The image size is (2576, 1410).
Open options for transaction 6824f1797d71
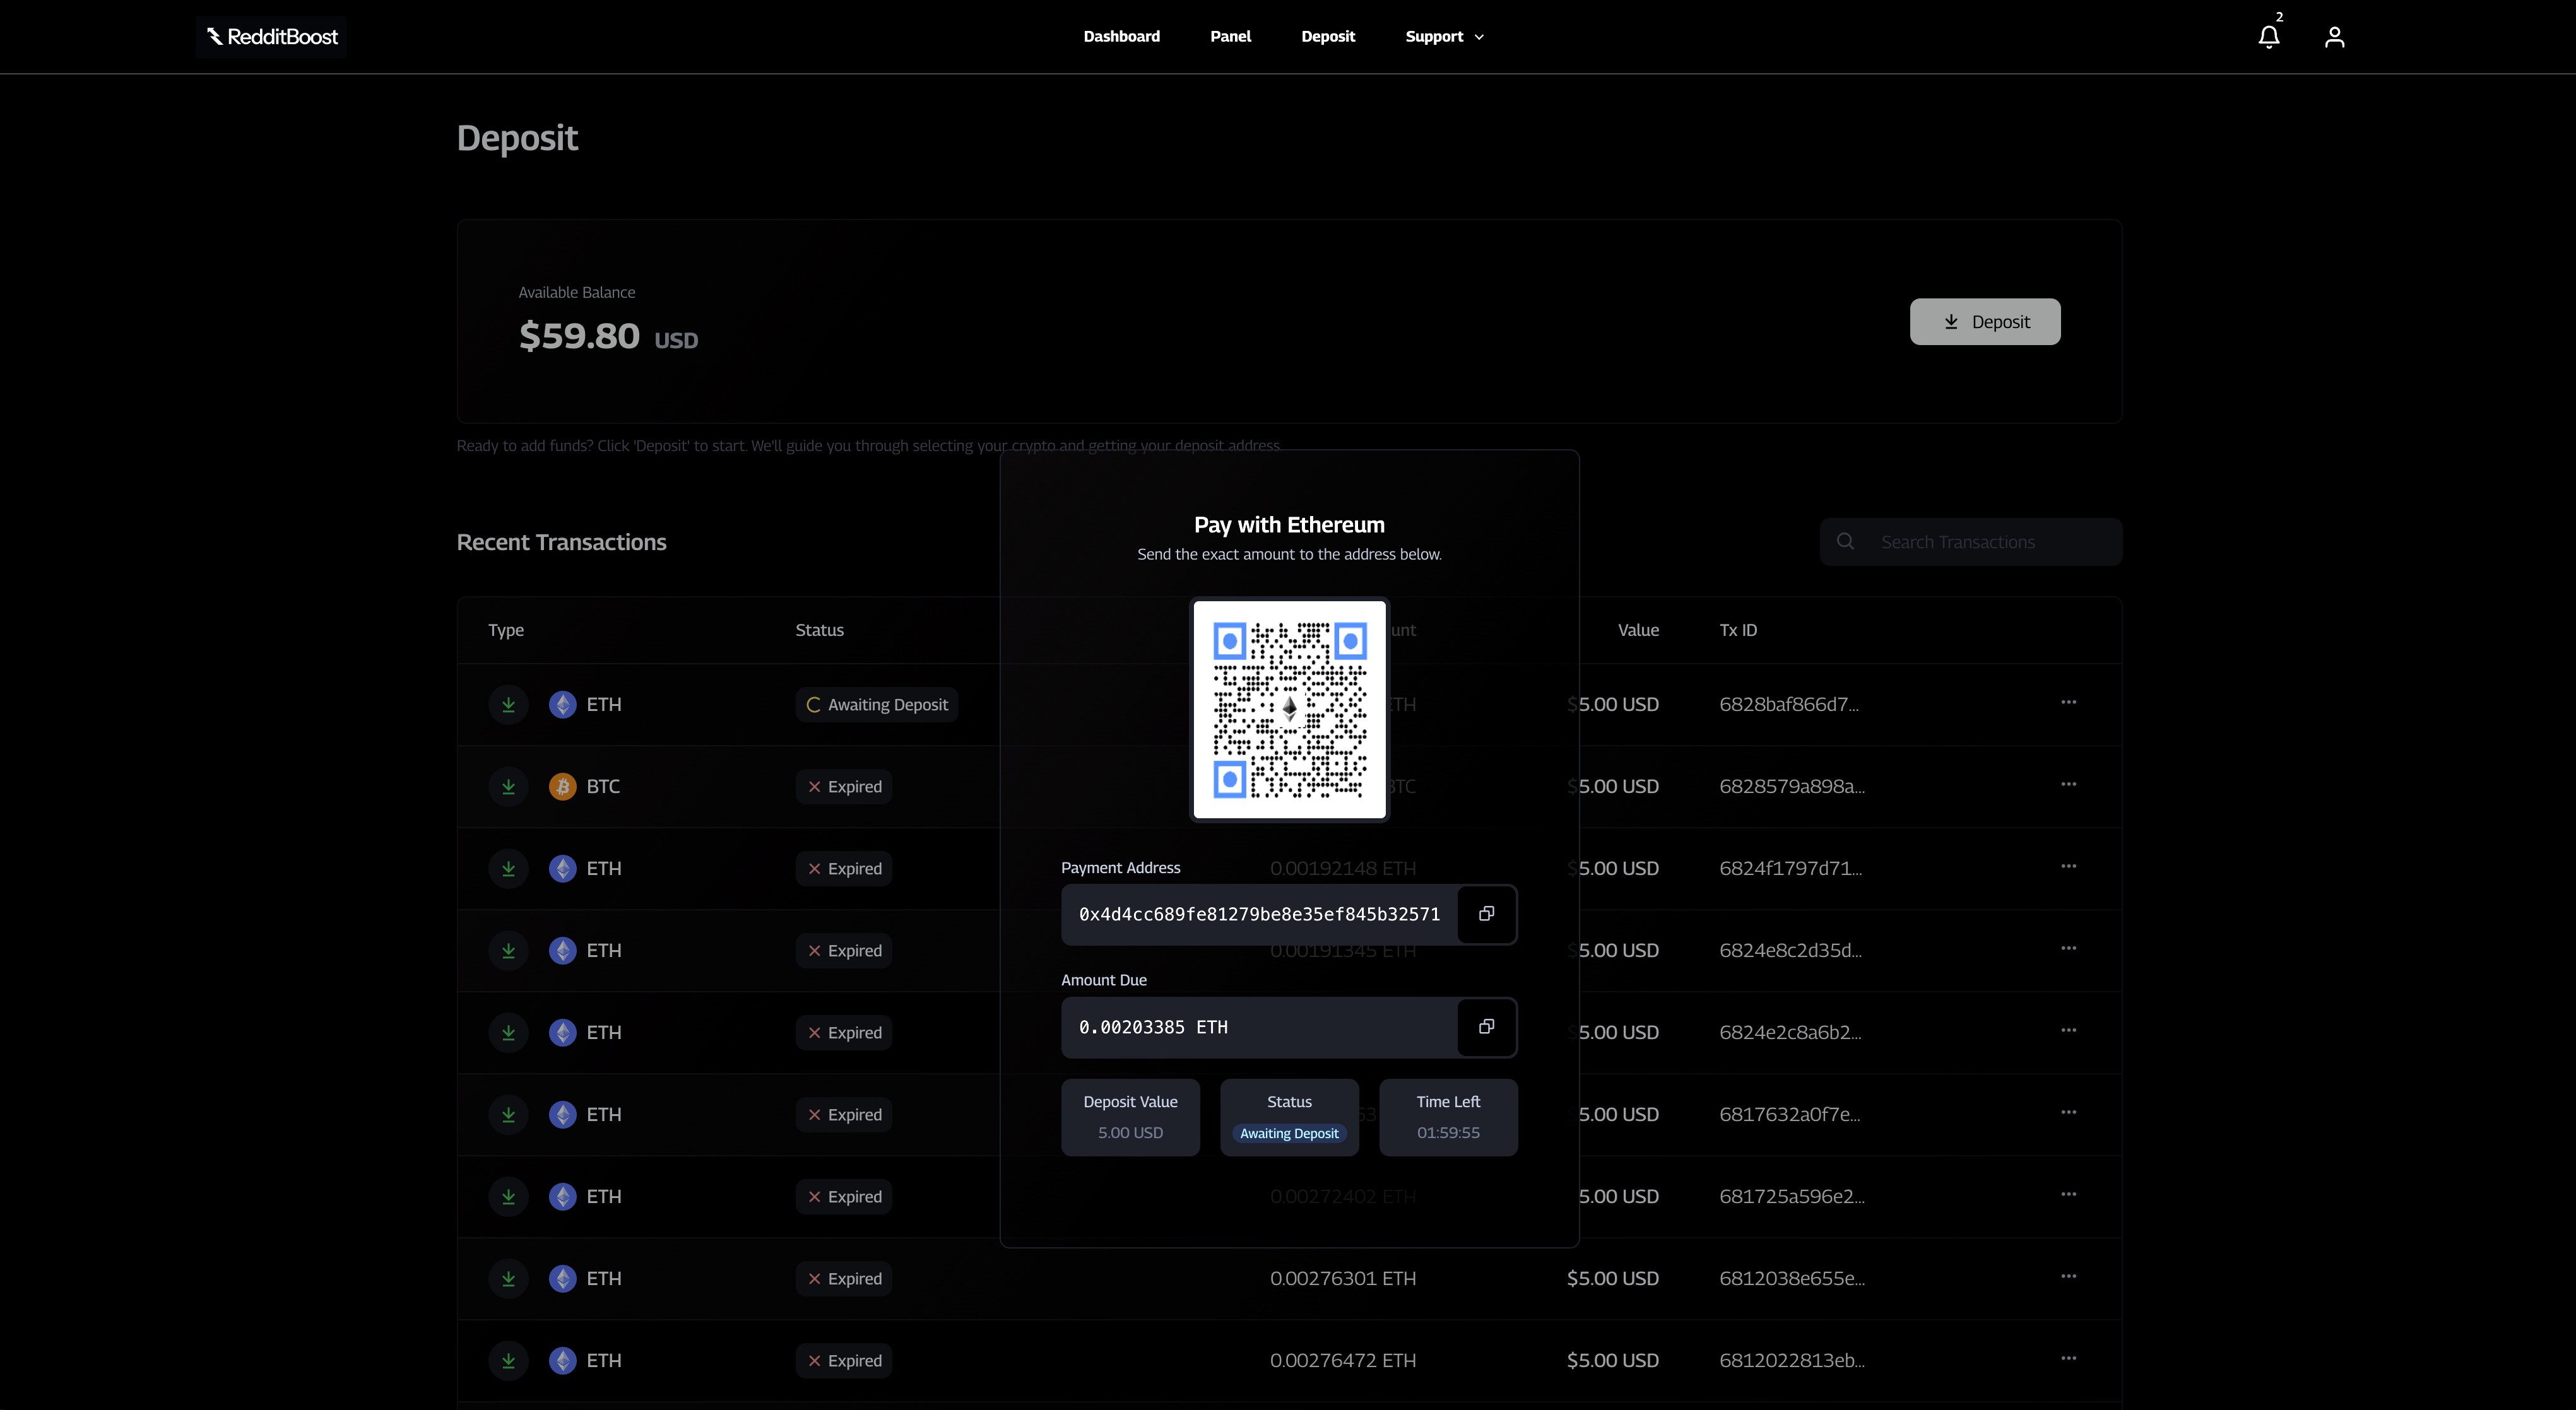click(x=2068, y=867)
